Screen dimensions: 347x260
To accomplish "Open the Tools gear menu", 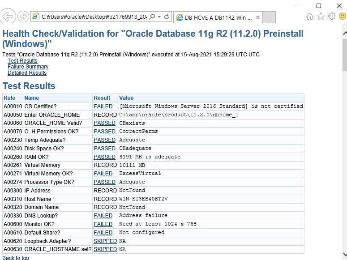I will 331,16.
